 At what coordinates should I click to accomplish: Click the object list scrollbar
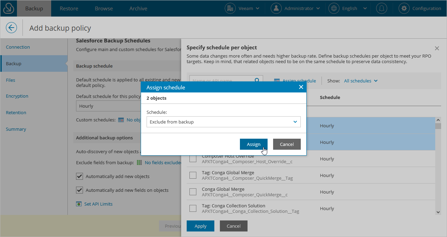point(438,166)
